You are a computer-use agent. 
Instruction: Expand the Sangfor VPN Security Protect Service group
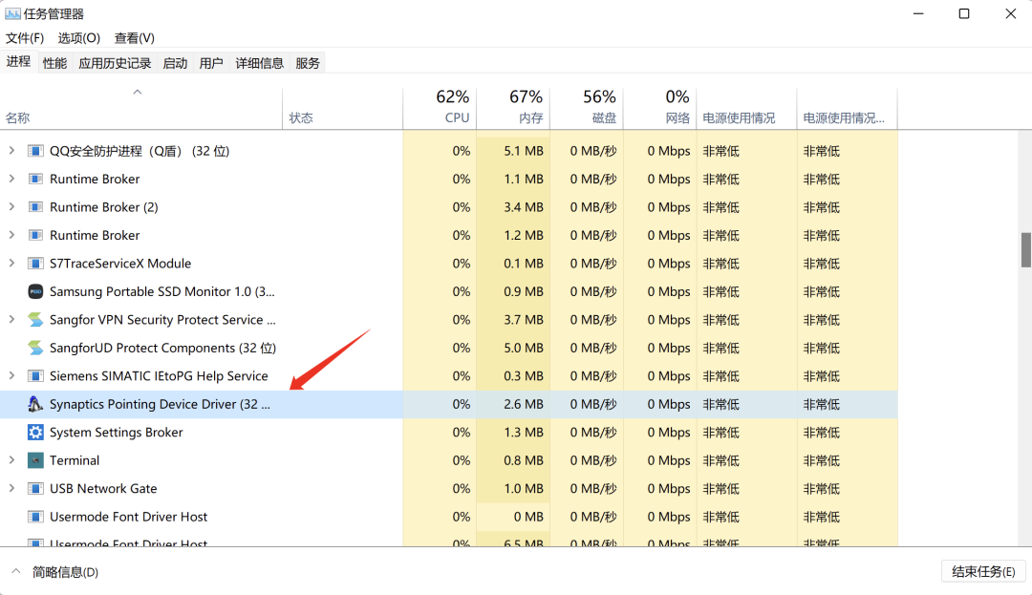(11, 319)
